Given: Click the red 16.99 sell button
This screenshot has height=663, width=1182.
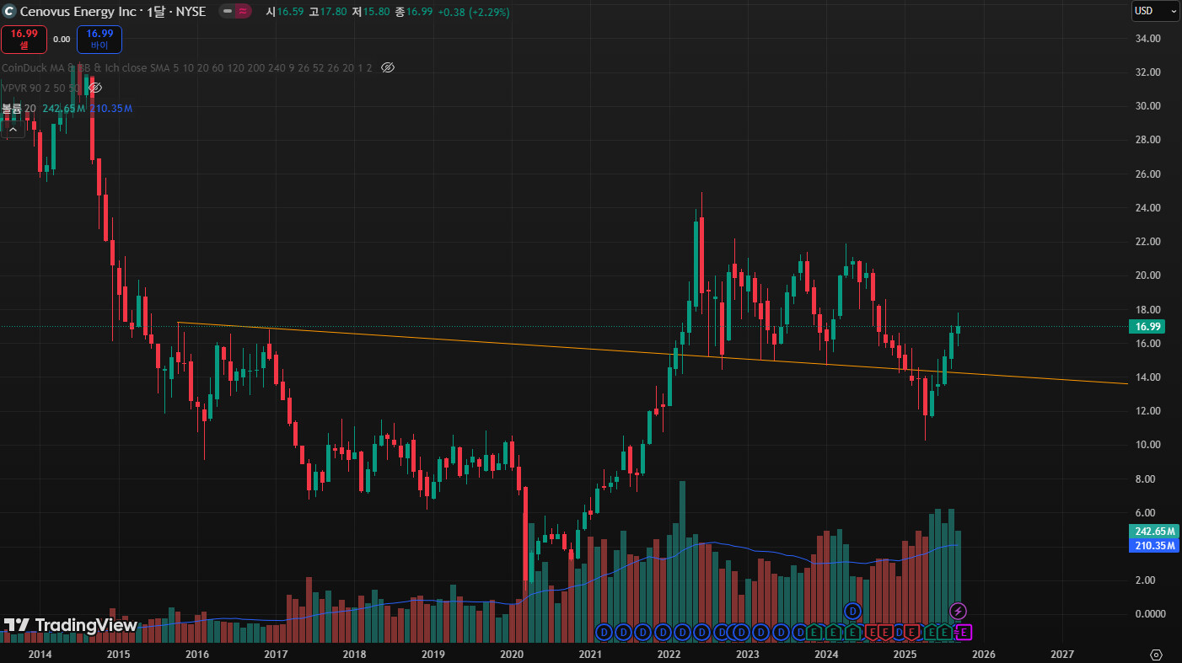Looking at the screenshot, I should tap(24, 39).
